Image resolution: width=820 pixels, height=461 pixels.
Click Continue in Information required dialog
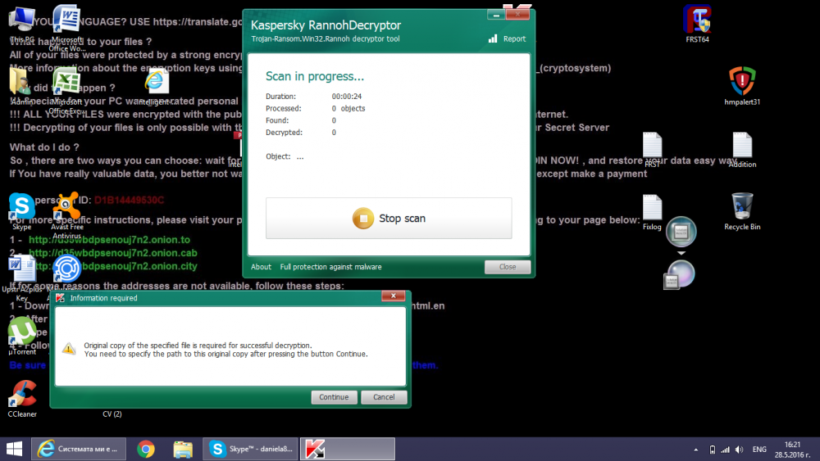pyautogui.click(x=335, y=397)
